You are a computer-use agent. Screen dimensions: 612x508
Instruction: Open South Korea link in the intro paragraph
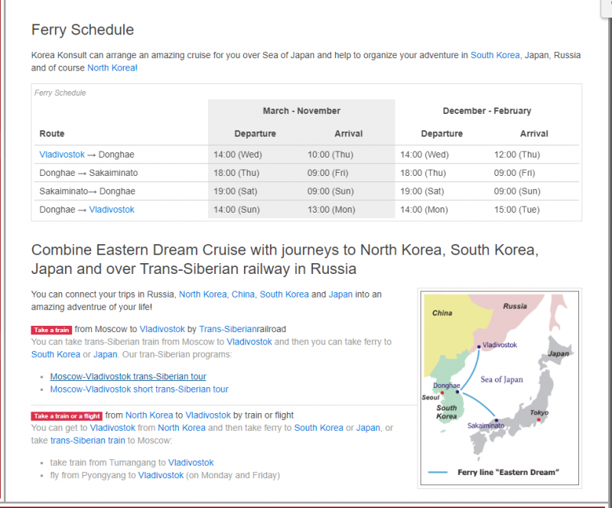[x=495, y=55]
